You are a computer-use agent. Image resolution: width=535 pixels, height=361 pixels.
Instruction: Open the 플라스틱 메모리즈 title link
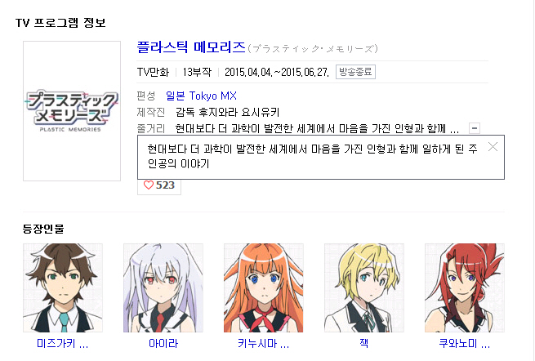(x=191, y=47)
